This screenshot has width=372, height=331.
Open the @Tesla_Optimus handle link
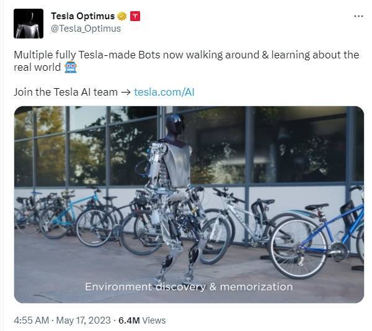tap(86, 29)
